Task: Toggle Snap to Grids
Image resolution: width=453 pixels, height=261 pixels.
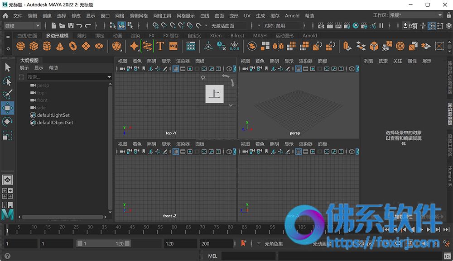Action: point(155,26)
